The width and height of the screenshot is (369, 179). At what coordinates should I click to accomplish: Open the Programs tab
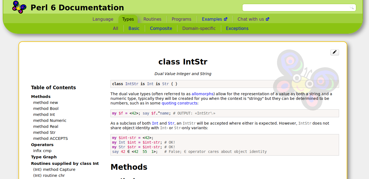pyautogui.click(x=182, y=19)
